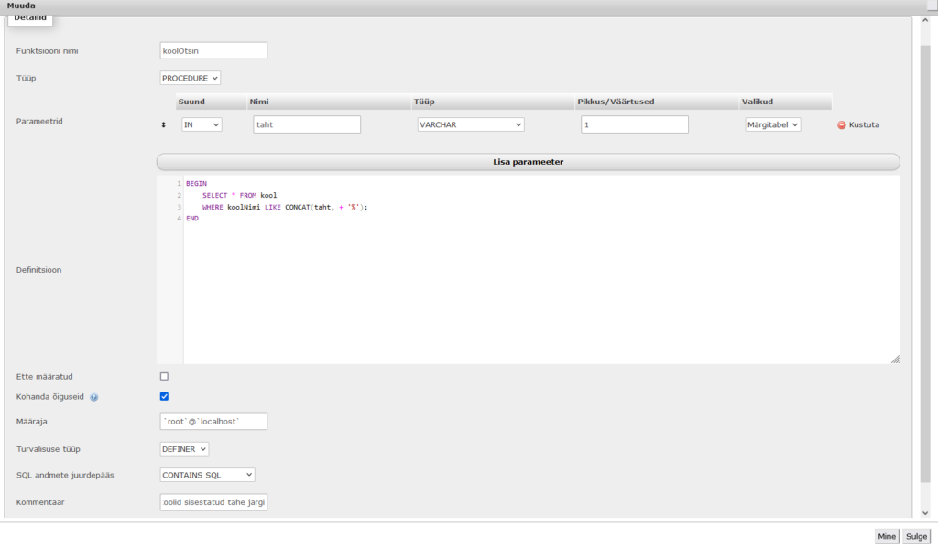
Task: Open the PROCEDURE type dropdown
Action: [190, 79]
